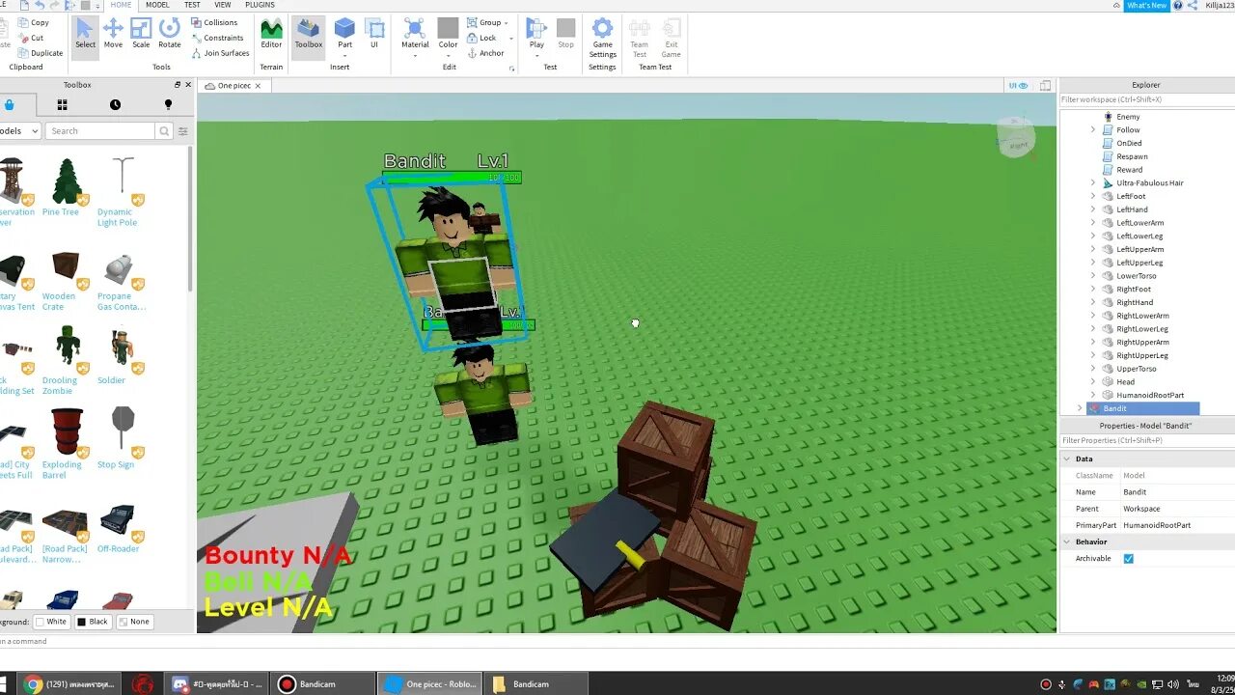Expand the LeftFoot tree node
Viewport: 1235px width, 695px height.
click(x=1093, y=196)
